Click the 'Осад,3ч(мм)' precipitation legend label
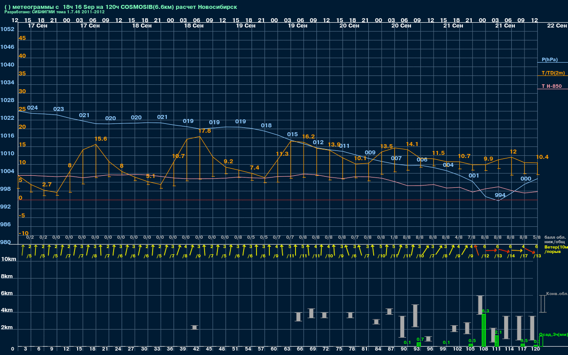The width and height of the screenshot is (568, 355). pyautogui.click(x=553, y=334)
